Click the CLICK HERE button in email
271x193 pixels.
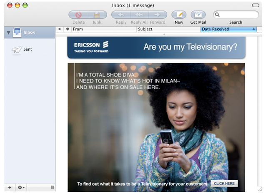click(x=224, y=183)
